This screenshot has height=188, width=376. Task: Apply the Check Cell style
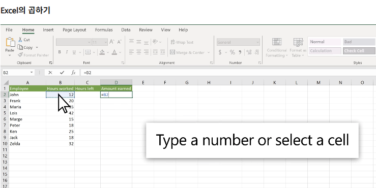pyautogui.click(x=359, y=51)
